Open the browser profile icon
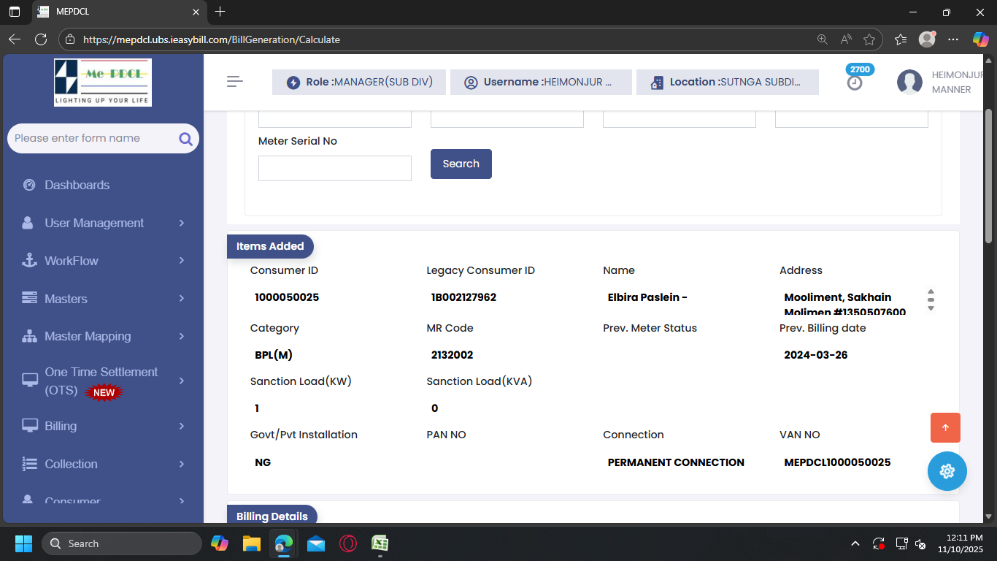Screen dimensions: 997x561 [x=927, y=39]
